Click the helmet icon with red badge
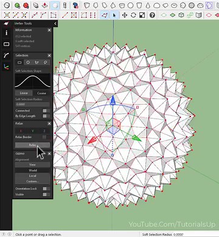The height and width of the screenshot is (237, 219). [75, 5]
